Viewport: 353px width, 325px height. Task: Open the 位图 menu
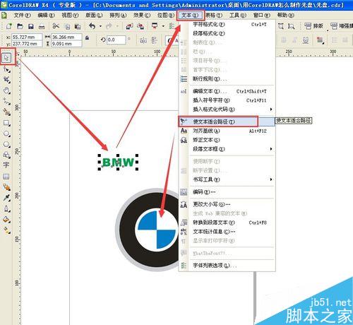[x=166, y=16]
